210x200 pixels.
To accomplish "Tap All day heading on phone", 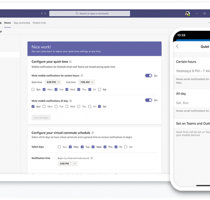I will coord(181,93).
